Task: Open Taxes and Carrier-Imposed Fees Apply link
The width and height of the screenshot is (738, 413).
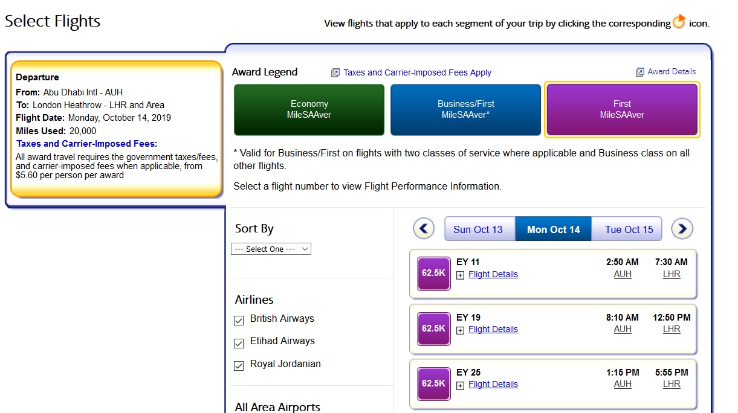Action: tap(417, 72)
